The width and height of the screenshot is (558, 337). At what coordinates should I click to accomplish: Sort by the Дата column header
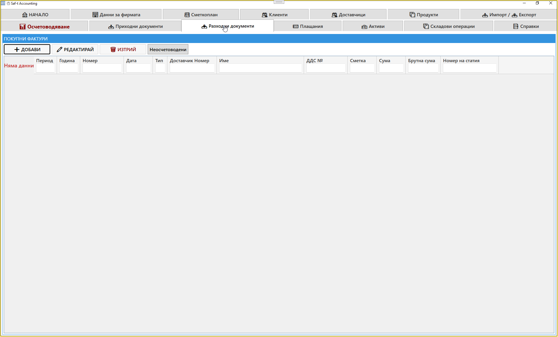coord(131,60)
